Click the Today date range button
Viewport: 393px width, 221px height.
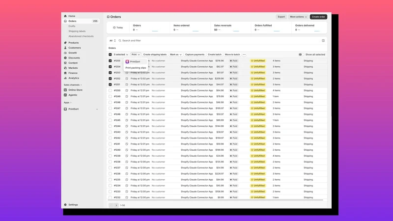[x=118, y=28]
